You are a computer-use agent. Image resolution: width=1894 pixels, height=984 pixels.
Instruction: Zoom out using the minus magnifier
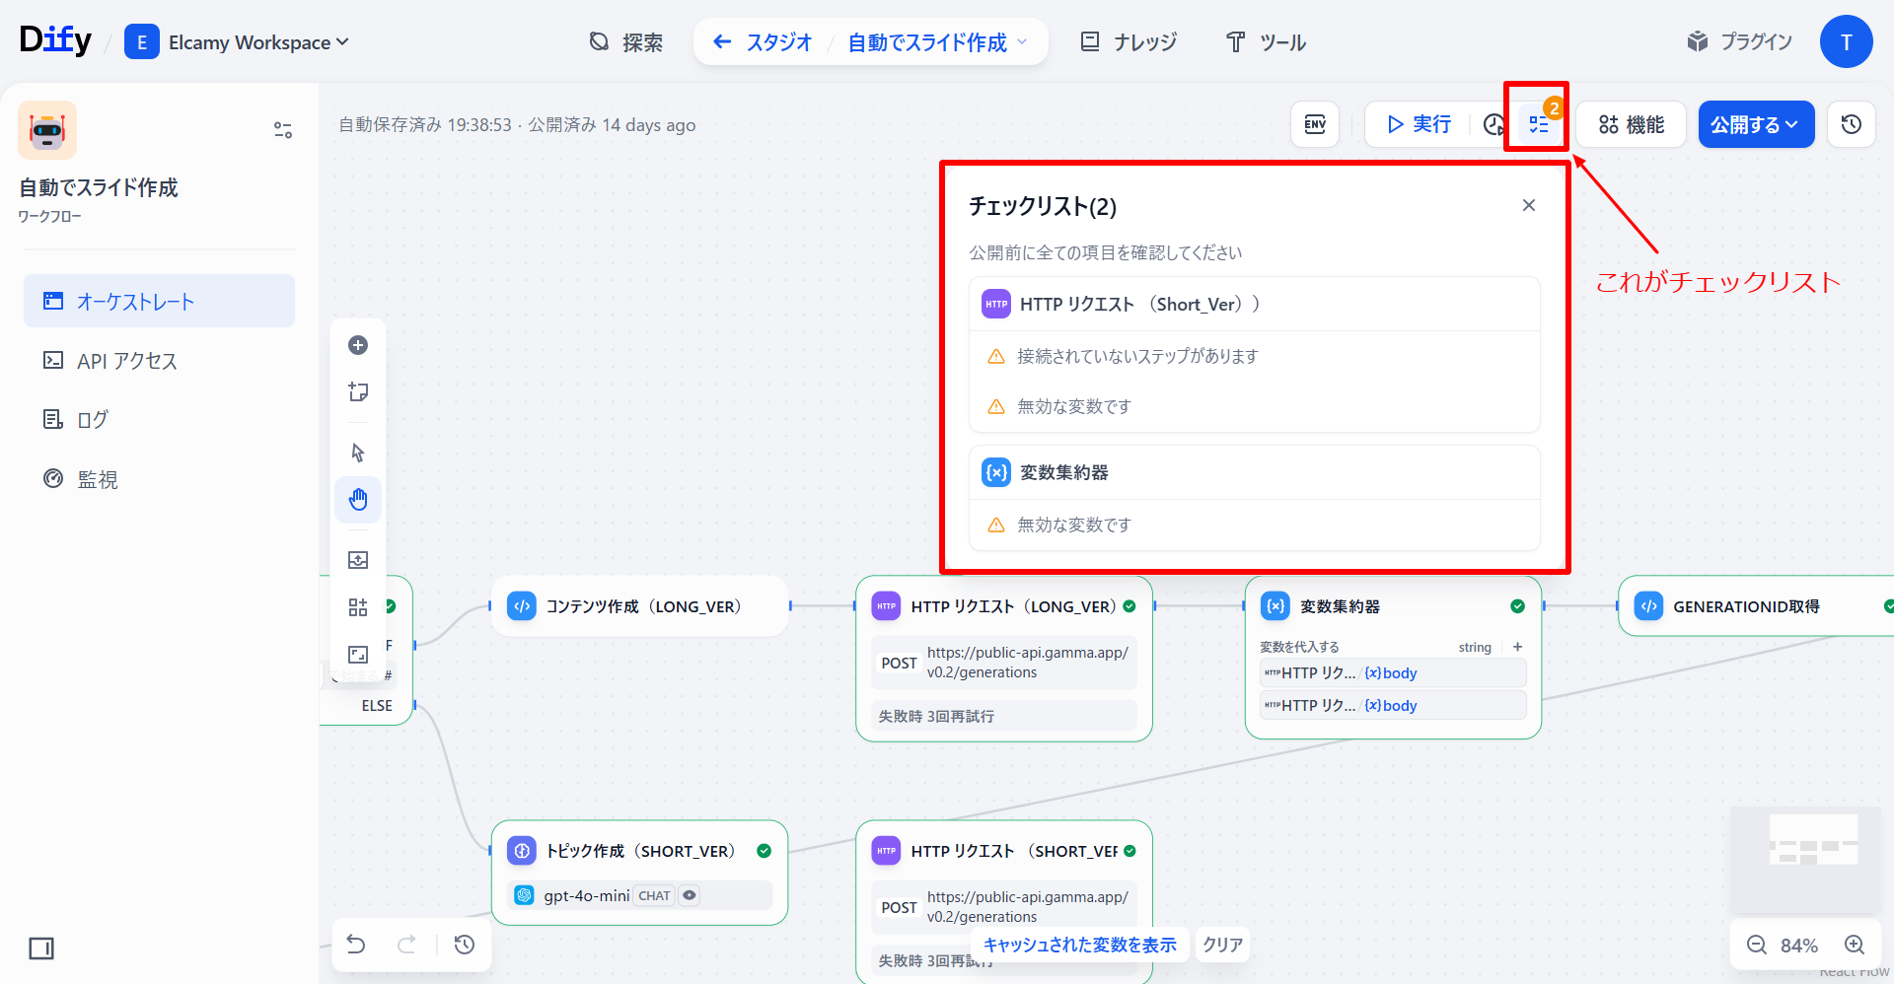point(1757,945)
